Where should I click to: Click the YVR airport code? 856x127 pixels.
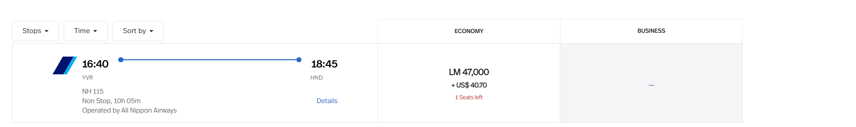87,78
